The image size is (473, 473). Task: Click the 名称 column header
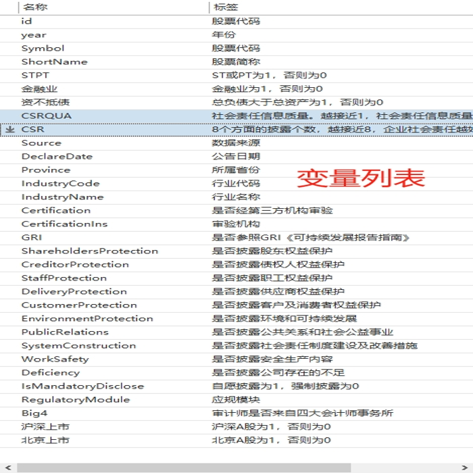pos(35,7)
